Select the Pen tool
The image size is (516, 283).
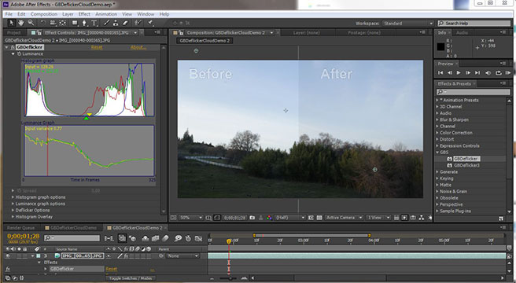click(84, 23)
